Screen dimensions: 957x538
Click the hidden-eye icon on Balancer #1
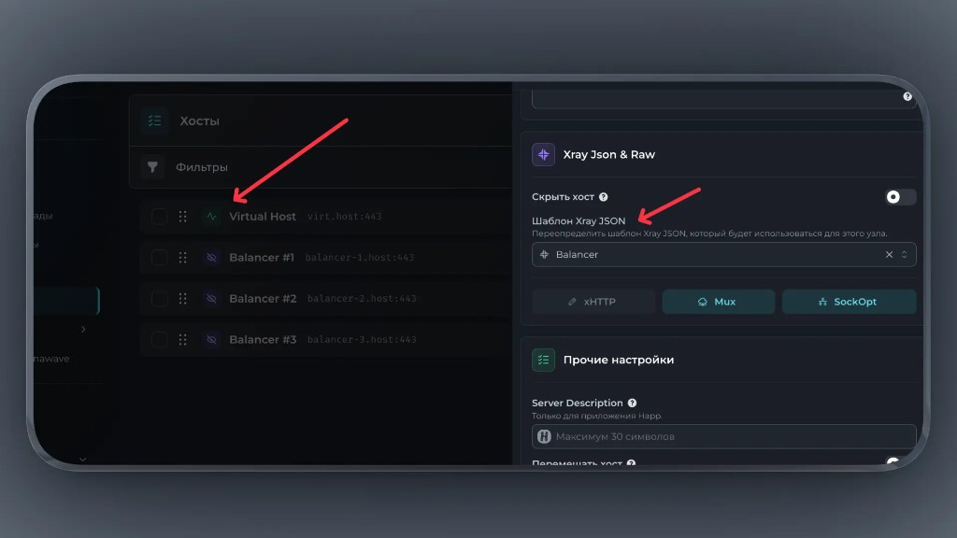(211, 258)
